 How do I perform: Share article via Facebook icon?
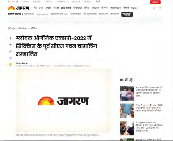click(10, 38)
